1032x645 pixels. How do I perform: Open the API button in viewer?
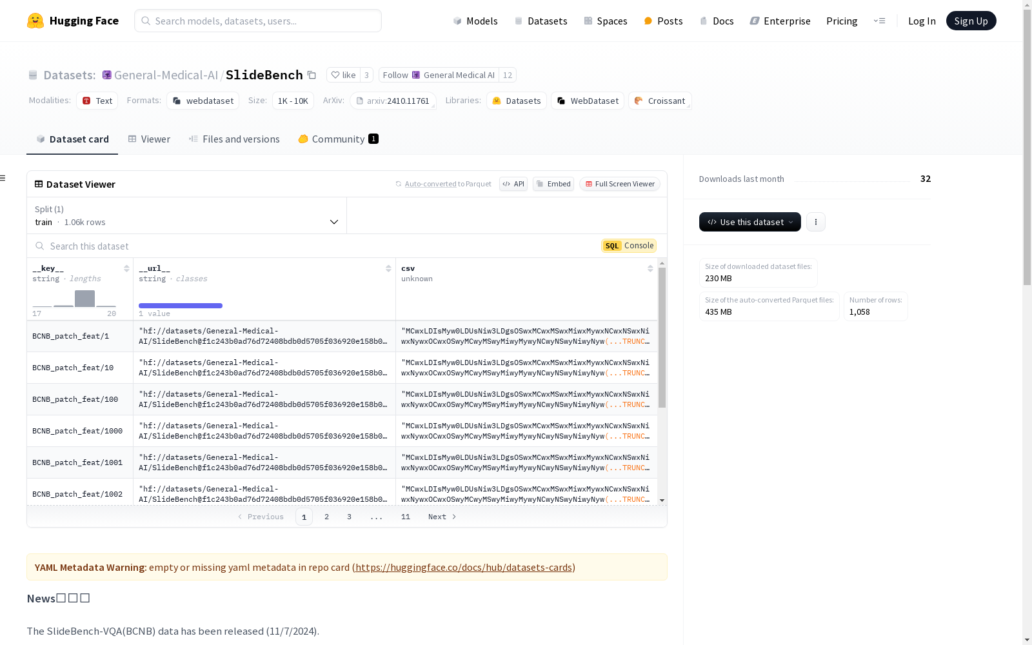point(513,184)
